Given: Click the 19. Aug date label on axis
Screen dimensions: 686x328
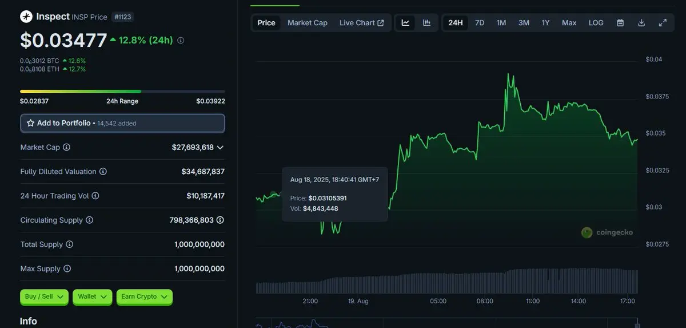Looking at the screenshot, I should pos(358,301).
